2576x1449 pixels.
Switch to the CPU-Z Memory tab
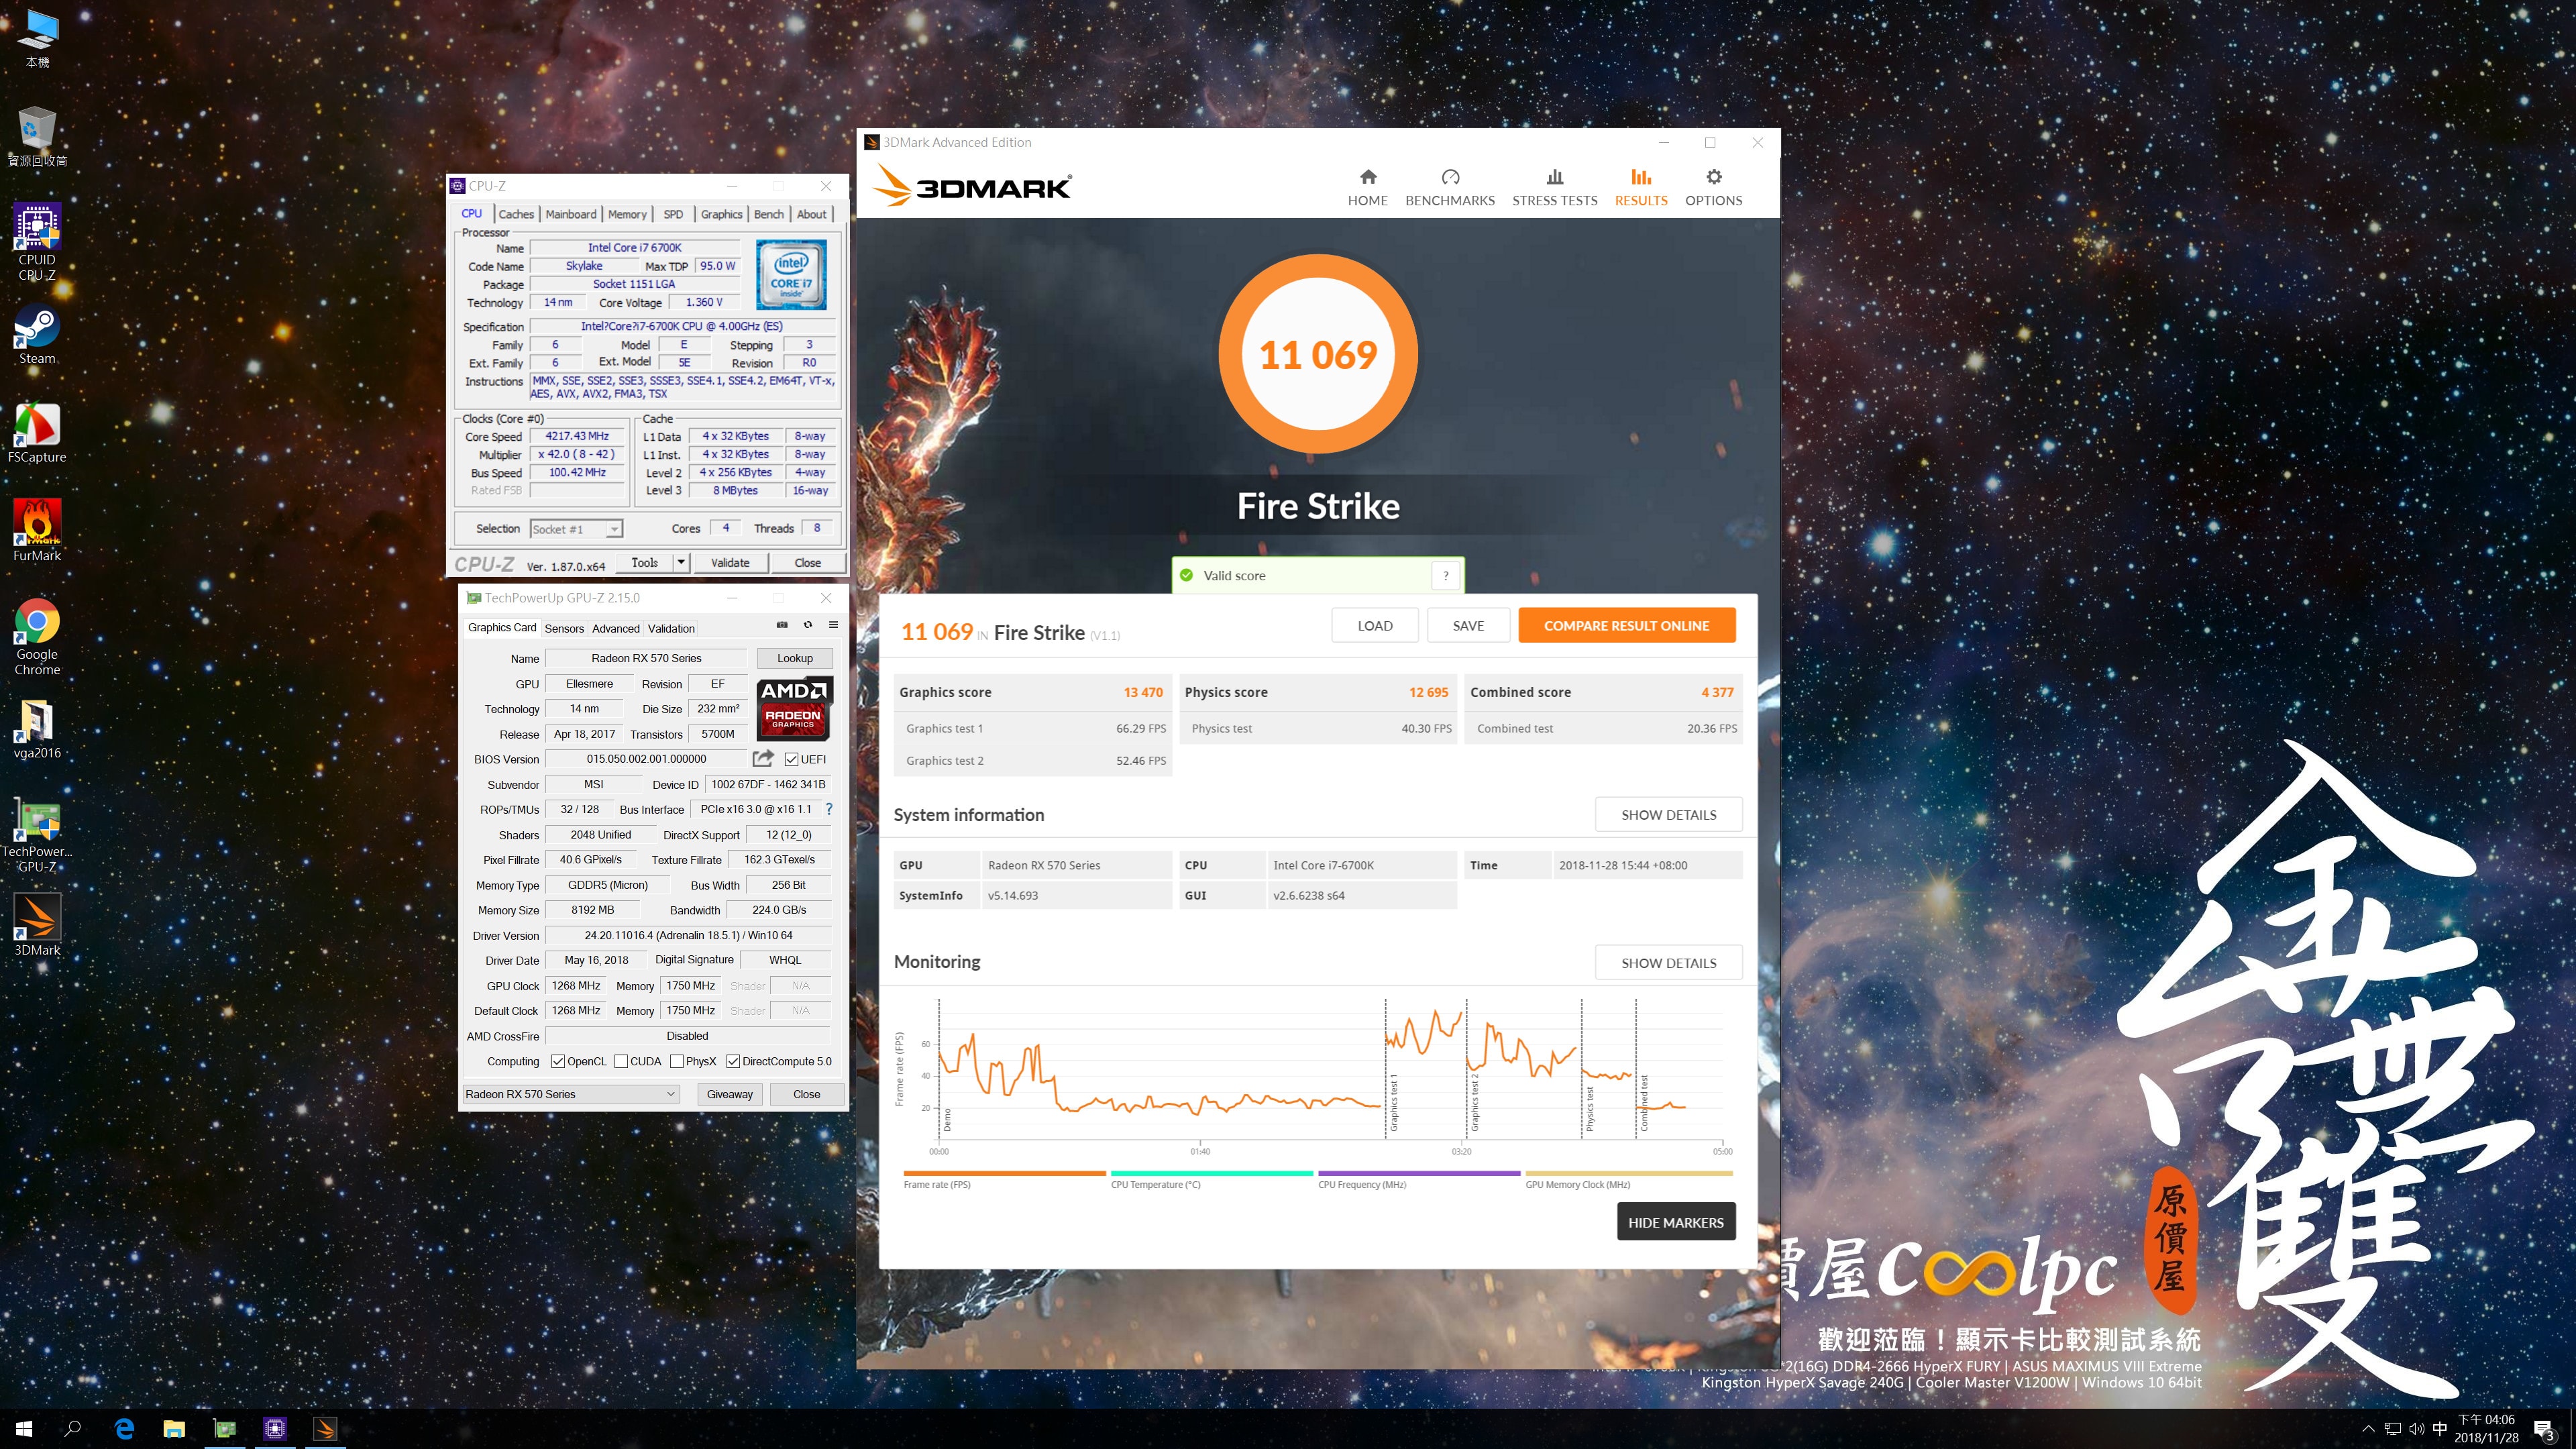[x=627, y=214]
